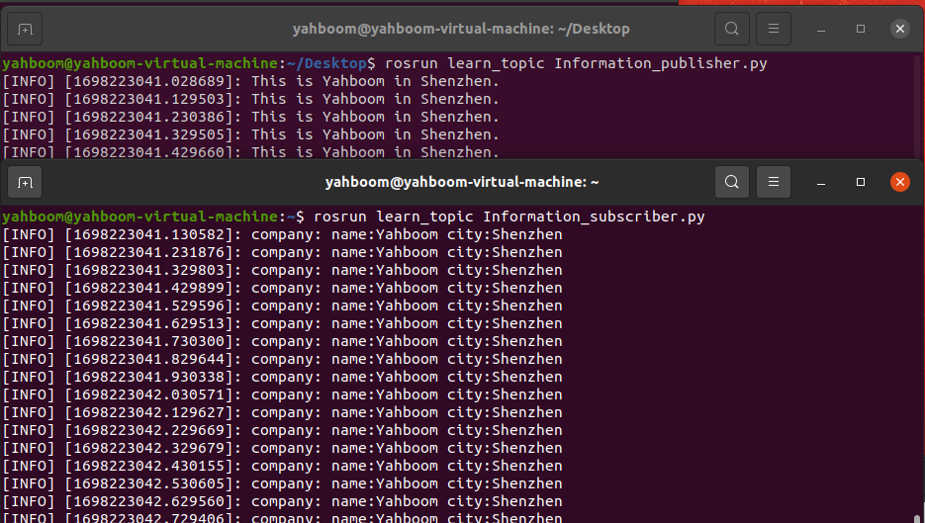Image resolution: width=925 pixels, height=523 pixels.
Task: Minimize the home (~) terminal window
Action: coord(820,182)
